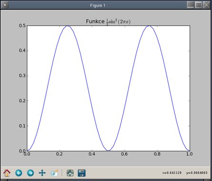Image resolution: width=212 pixels, height=181 pixels.
Task: Maximize the Figure 1 window
Action: pos(198,5)
